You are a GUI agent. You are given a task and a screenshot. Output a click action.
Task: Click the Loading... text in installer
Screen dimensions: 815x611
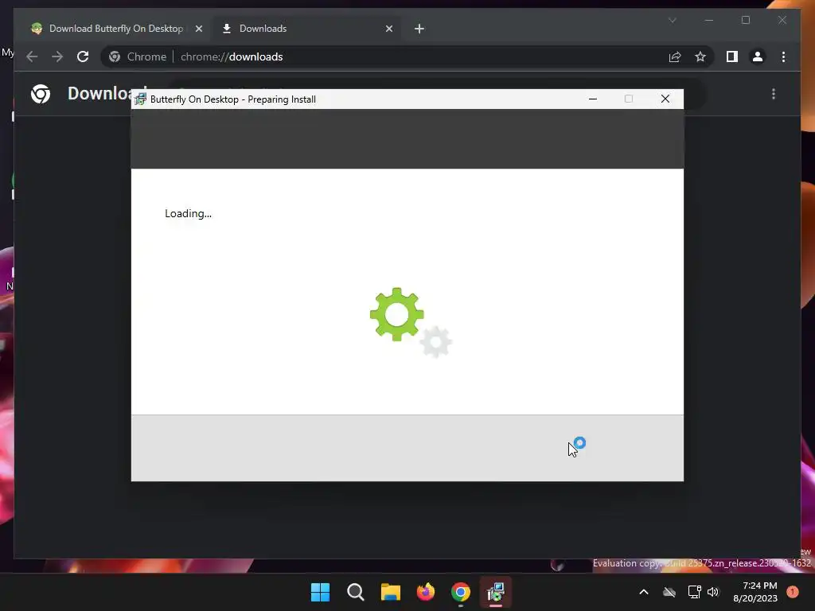pos(188,213)
